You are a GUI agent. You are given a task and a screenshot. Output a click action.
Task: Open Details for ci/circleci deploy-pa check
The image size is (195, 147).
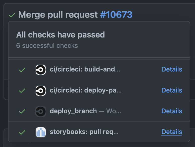tap(172, 90)
